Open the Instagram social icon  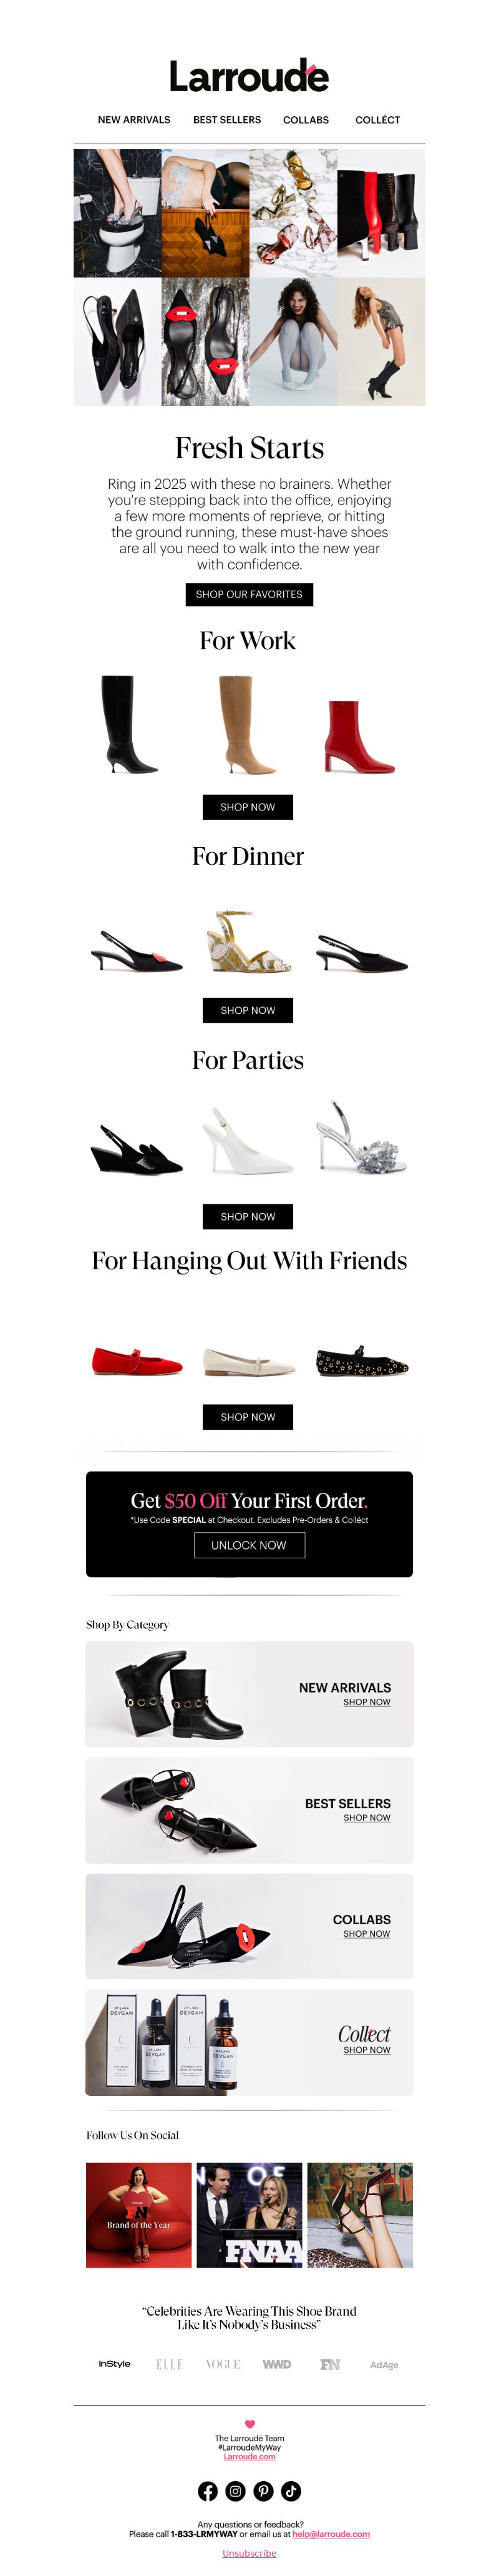[x=236, y=2491]
